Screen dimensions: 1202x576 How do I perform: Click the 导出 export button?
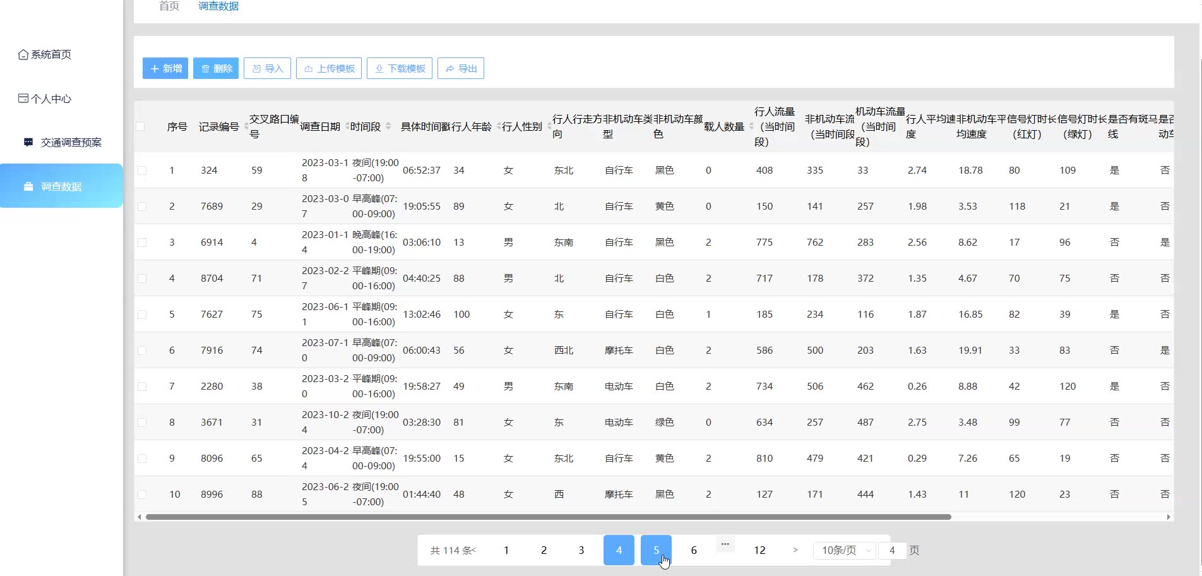pyautogui.click(x=461, y=68)
